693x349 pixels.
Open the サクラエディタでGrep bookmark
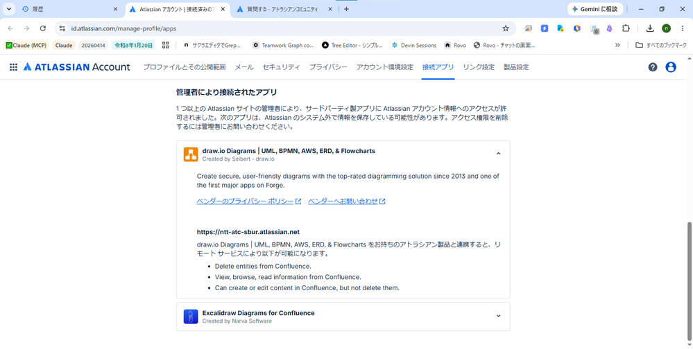pyautogui.click(x=212, y=45)
